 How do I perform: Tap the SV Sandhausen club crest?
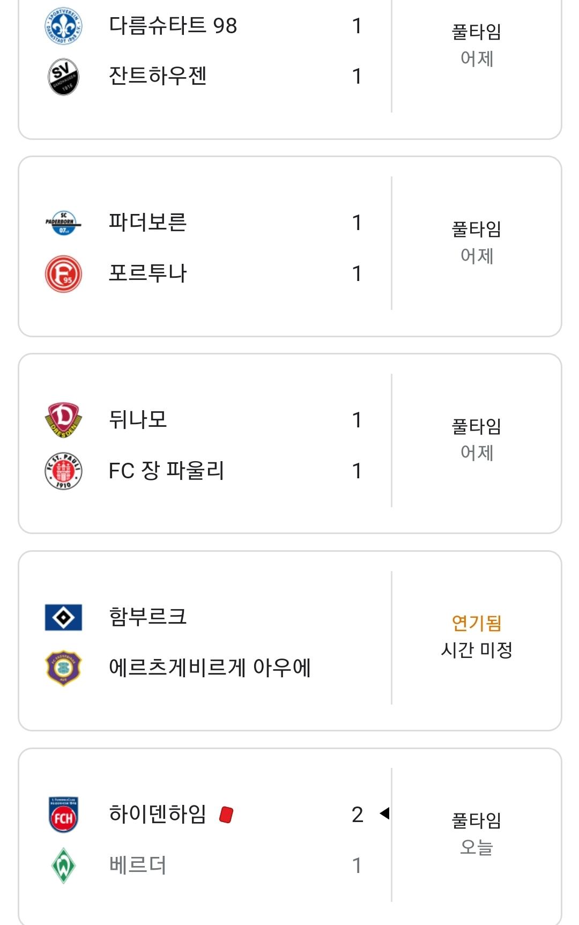63,76
